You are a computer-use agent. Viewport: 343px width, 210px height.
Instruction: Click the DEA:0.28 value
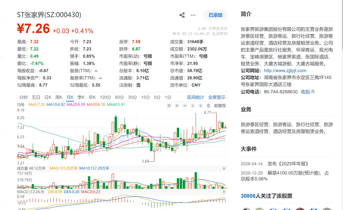pos(71,192)
